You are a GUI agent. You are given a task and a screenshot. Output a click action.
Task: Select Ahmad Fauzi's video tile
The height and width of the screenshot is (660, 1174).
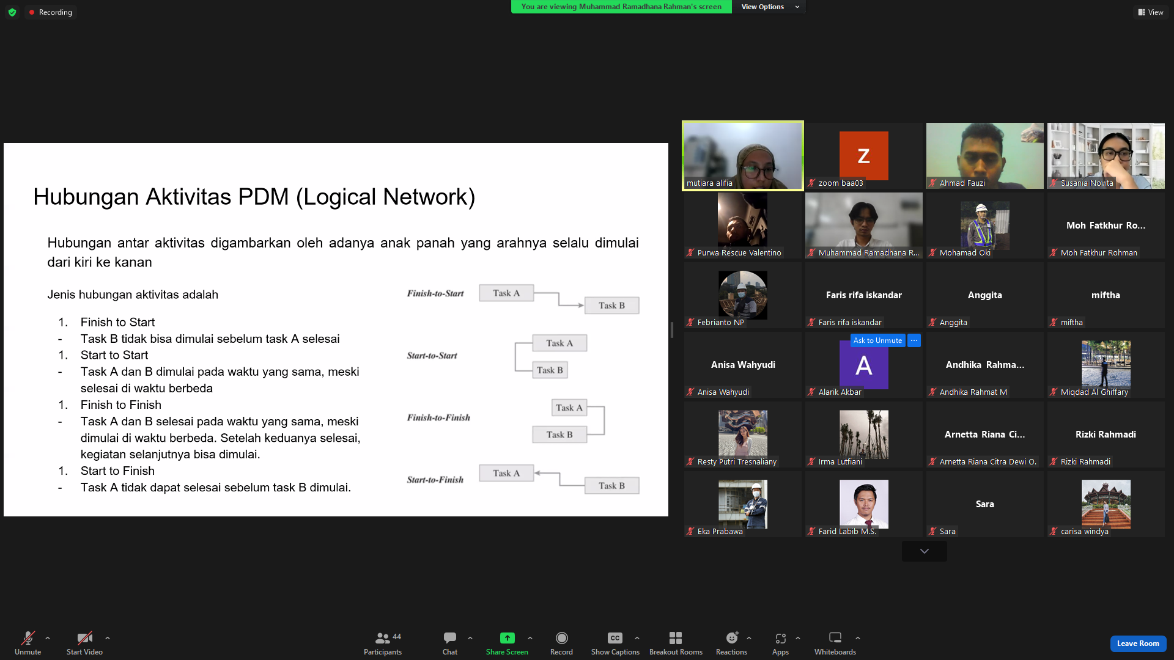click(x=985, y=156)
